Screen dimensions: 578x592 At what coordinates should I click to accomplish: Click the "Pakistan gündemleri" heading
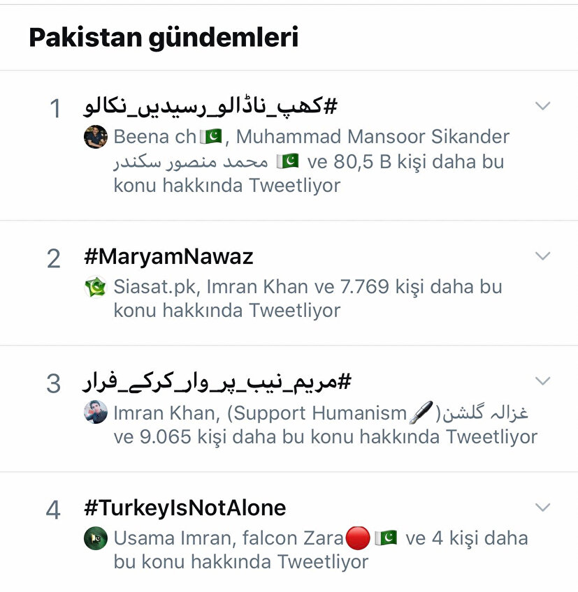164,38
